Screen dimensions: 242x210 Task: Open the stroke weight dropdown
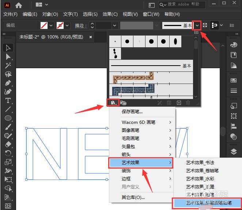point(114,25)
